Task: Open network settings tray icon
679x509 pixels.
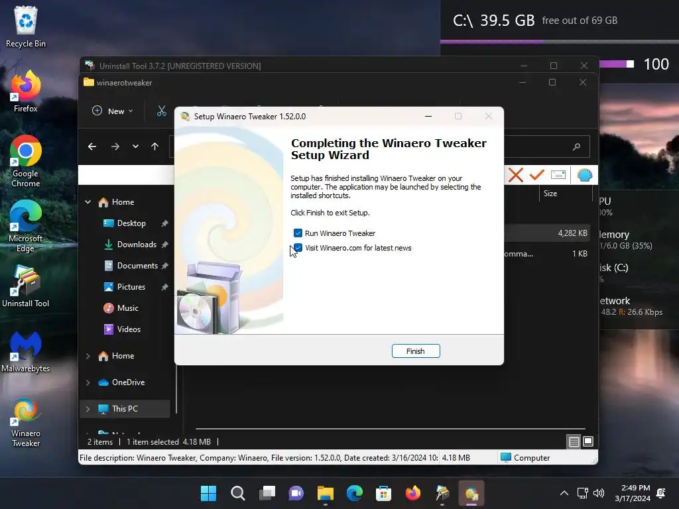Action: point(583,493)
